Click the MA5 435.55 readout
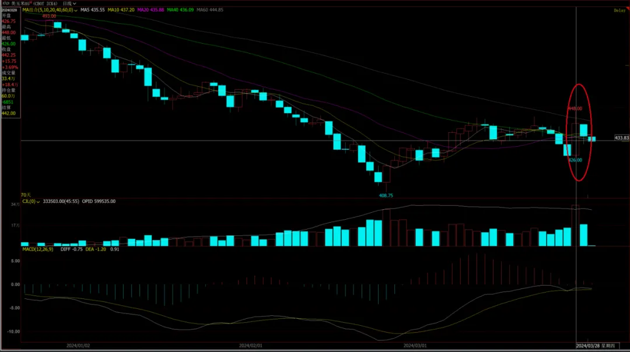The height and width of the screenshot is (352, 630). click(x=92, y=10)
